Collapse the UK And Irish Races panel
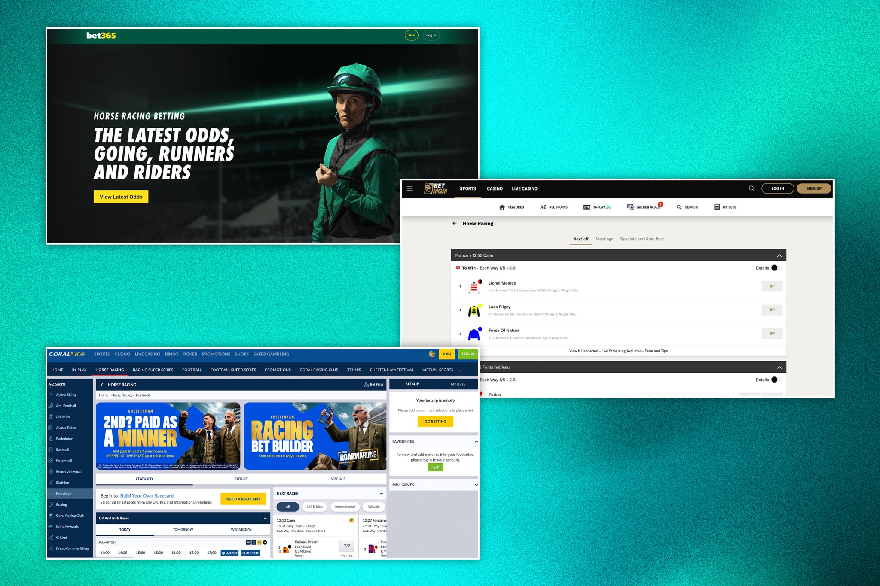This screenshot has height=586, width=880. tap(265, 518)
